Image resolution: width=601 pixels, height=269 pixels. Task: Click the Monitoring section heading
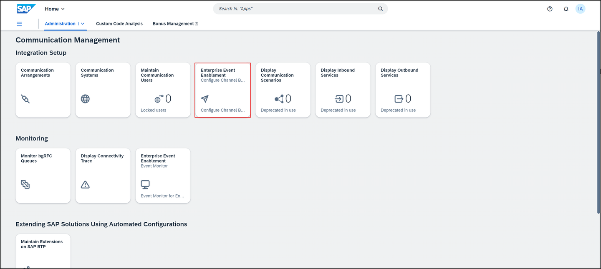[x=32, y=138]
